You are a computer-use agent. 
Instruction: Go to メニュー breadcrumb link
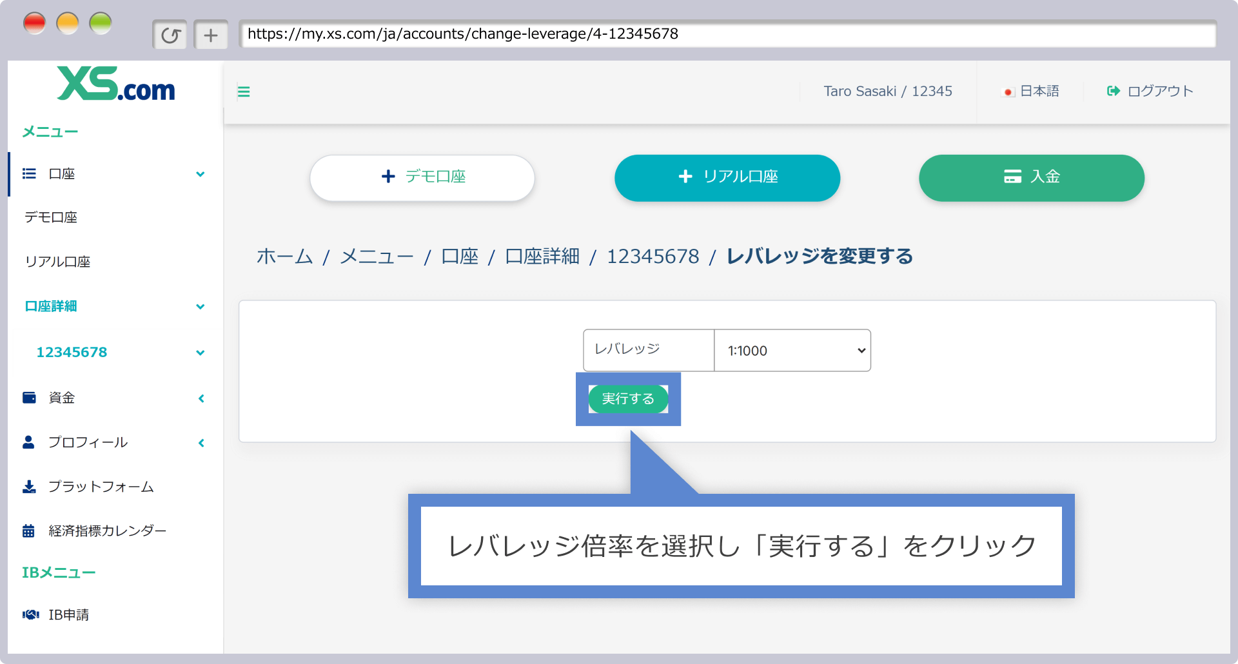(377, 256)
